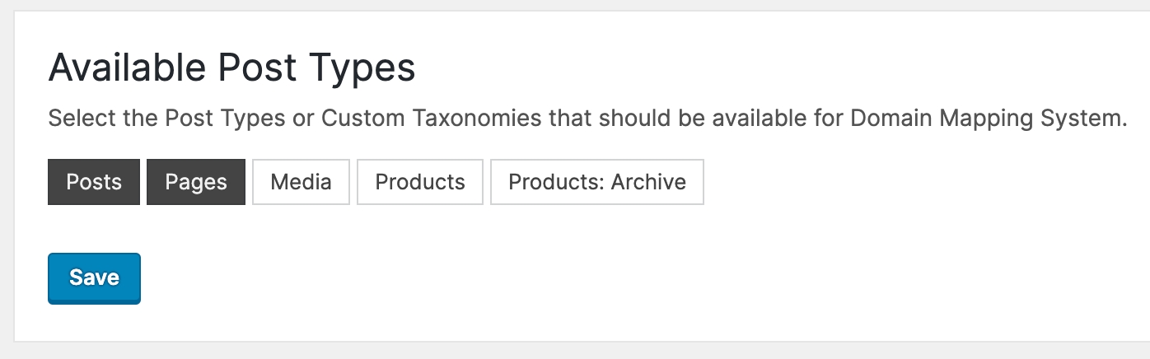Enable the Products post type
This screenshot has height=359, width=1150.
(420, 182)
